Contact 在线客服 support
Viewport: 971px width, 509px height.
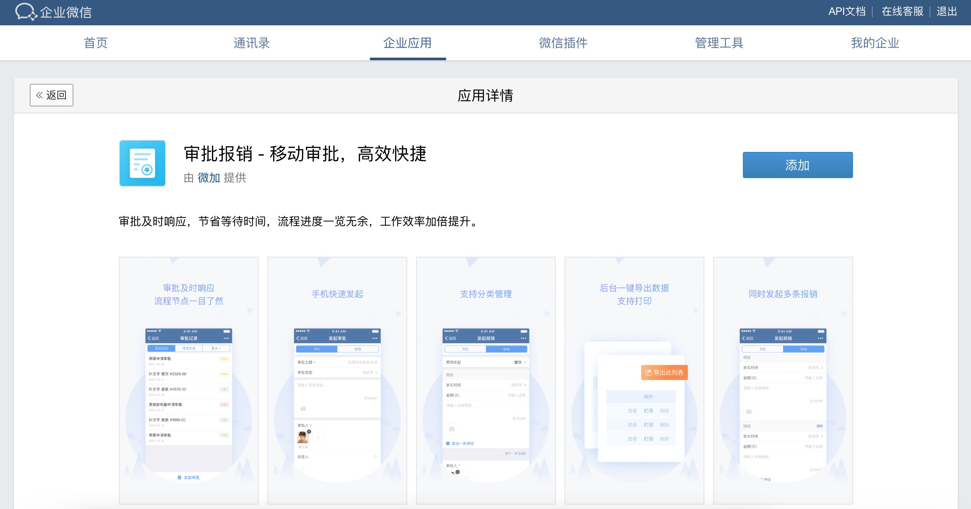pos(902,11)
